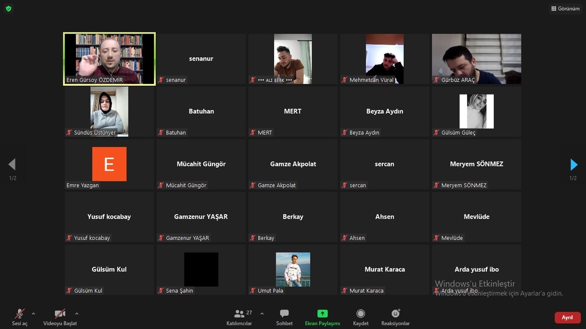Expand audio options arrow beside Sesi aç
The image size is (586, 329).
click(33, 314)
